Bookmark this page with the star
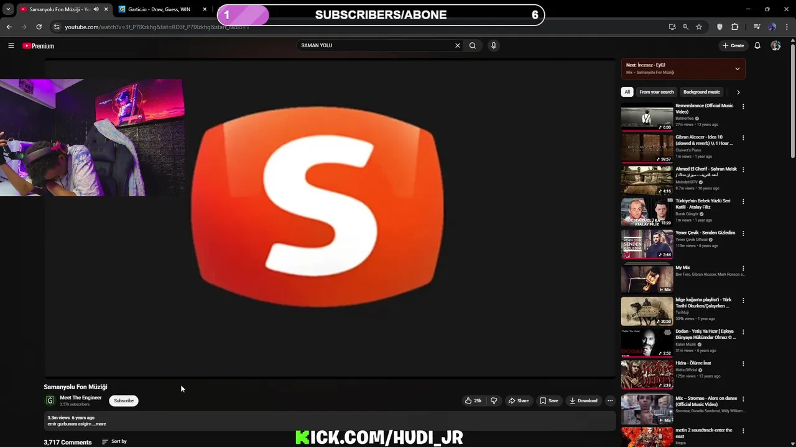The image size is (796, 447). [699, 27]
